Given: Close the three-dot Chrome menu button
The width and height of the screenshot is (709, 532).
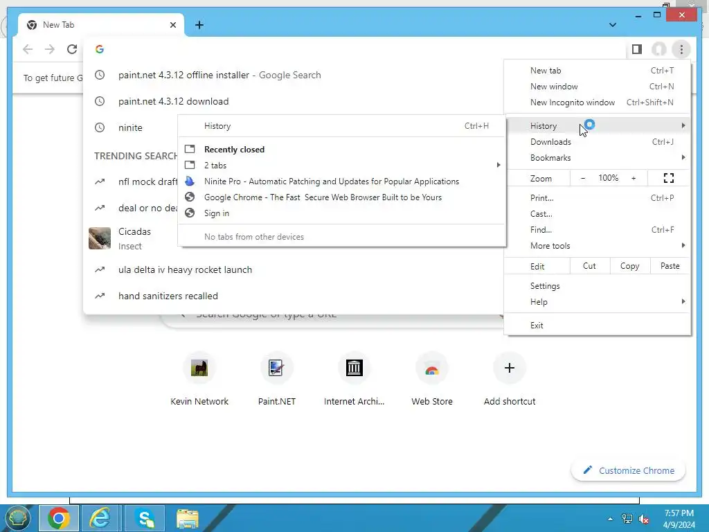Looking at the screenshot, I should (681, 49).
